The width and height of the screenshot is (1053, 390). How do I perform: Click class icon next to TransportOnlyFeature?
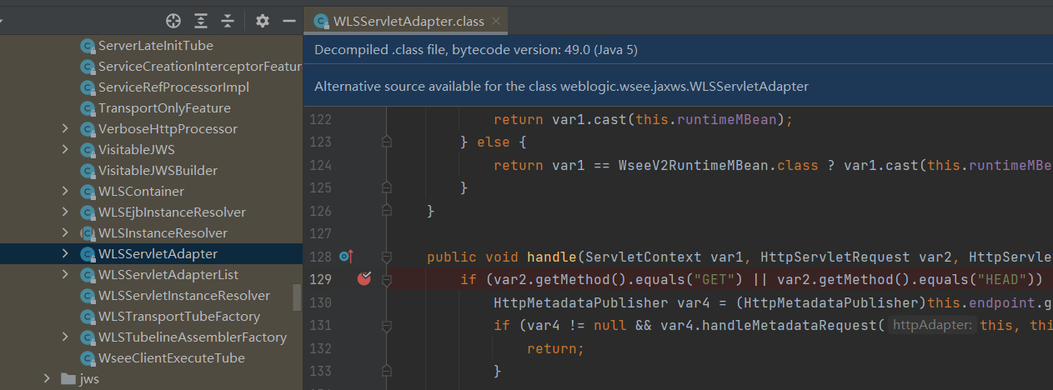[88, 107]
